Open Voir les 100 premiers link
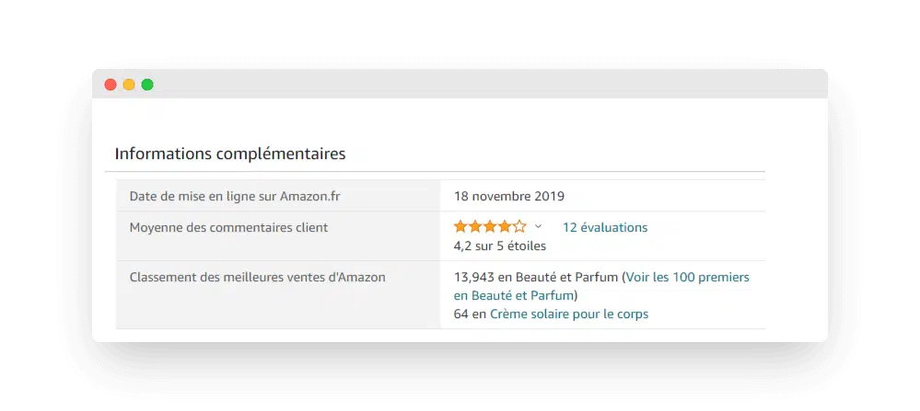Screen dimensions: 920x411 pos(687,277)
